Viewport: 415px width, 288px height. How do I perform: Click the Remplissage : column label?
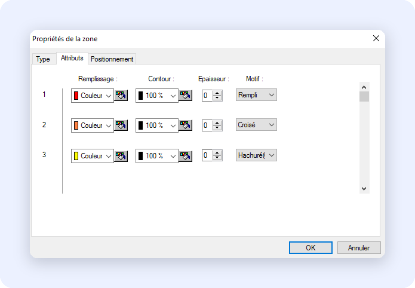(98, 79)
